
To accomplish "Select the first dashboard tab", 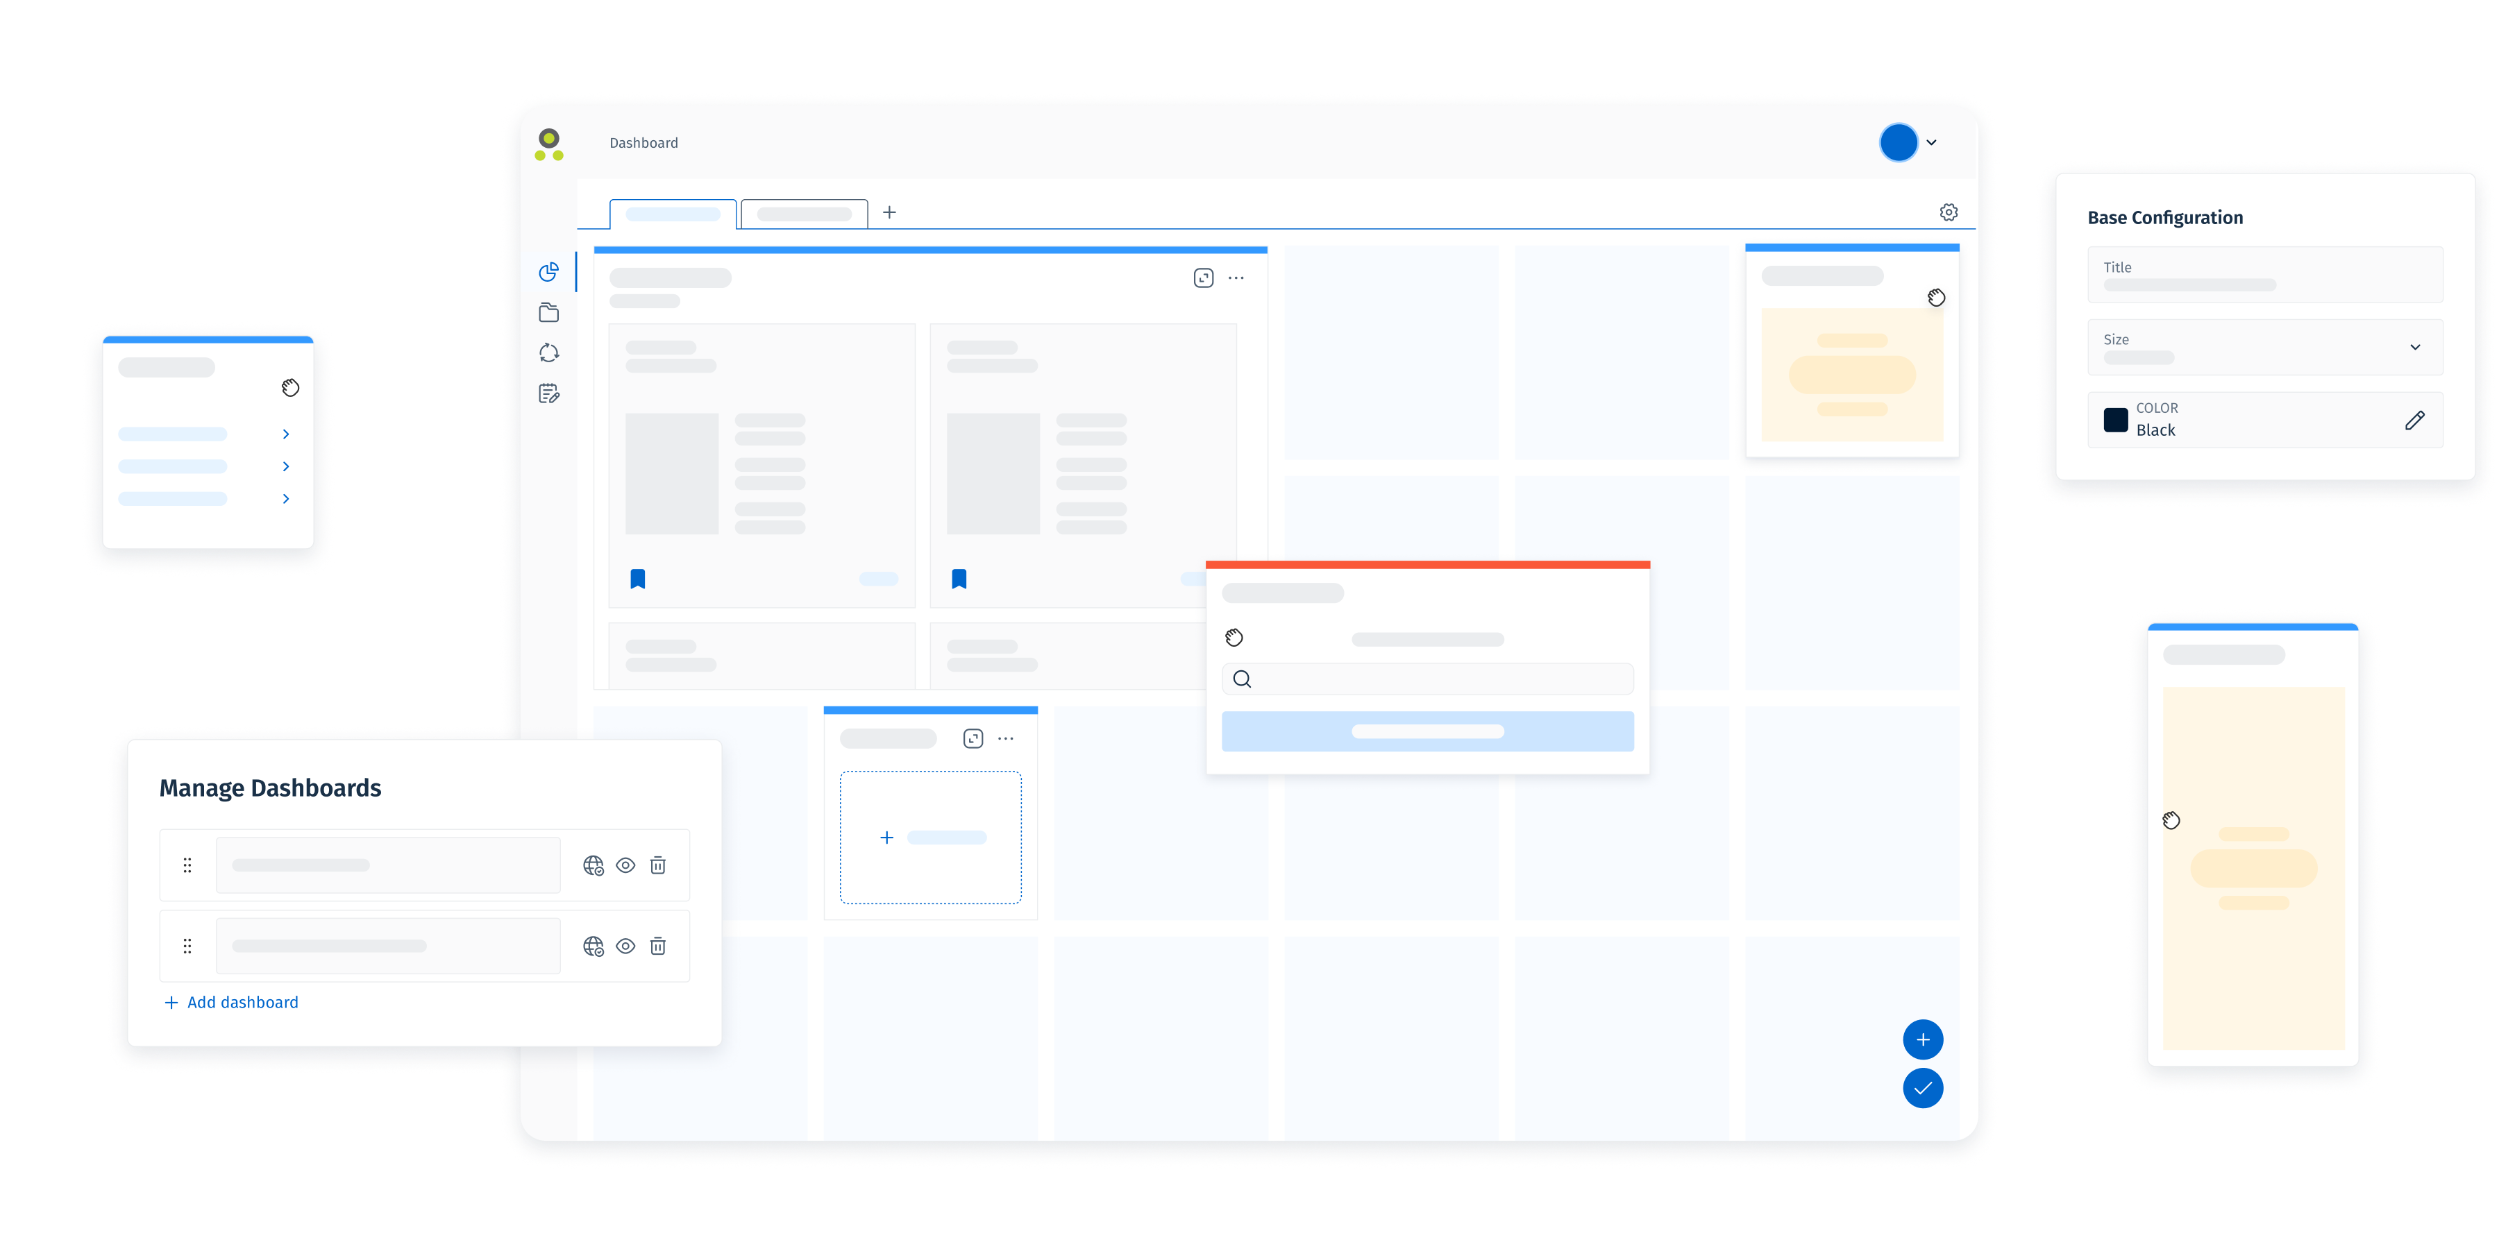I will pyautogui.click(x=673, y=214).
